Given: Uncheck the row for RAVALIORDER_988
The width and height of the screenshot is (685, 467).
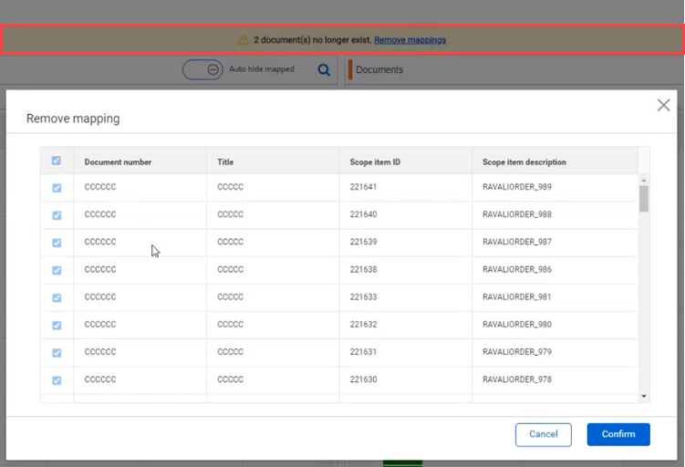Looking at the screenshot, I should [57, 215].
